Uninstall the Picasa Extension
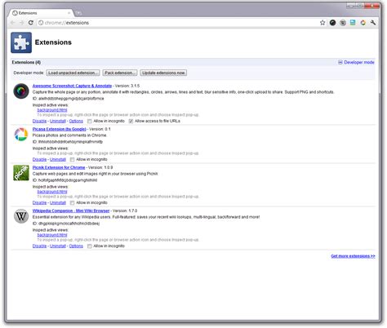The width and height of the screenshot is (387, 328). coord(58,159)
